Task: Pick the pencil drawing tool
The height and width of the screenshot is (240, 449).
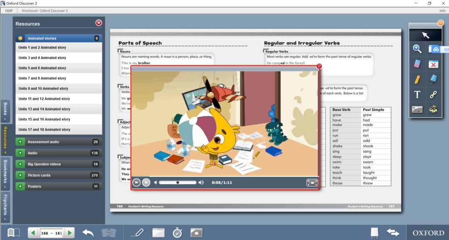Action: tap(417, 79)
